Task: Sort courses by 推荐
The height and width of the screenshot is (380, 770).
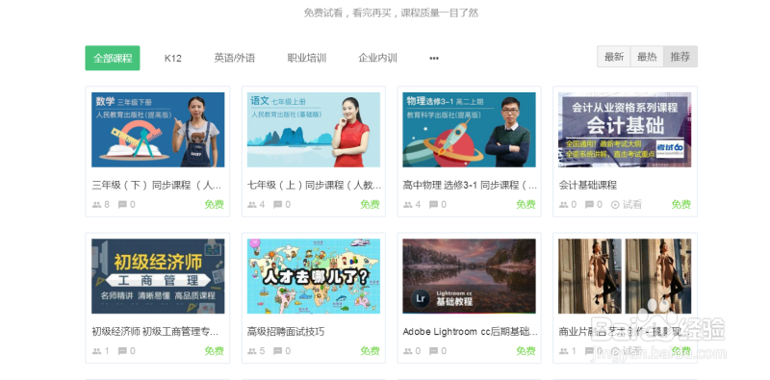Action: click(680, 57)
